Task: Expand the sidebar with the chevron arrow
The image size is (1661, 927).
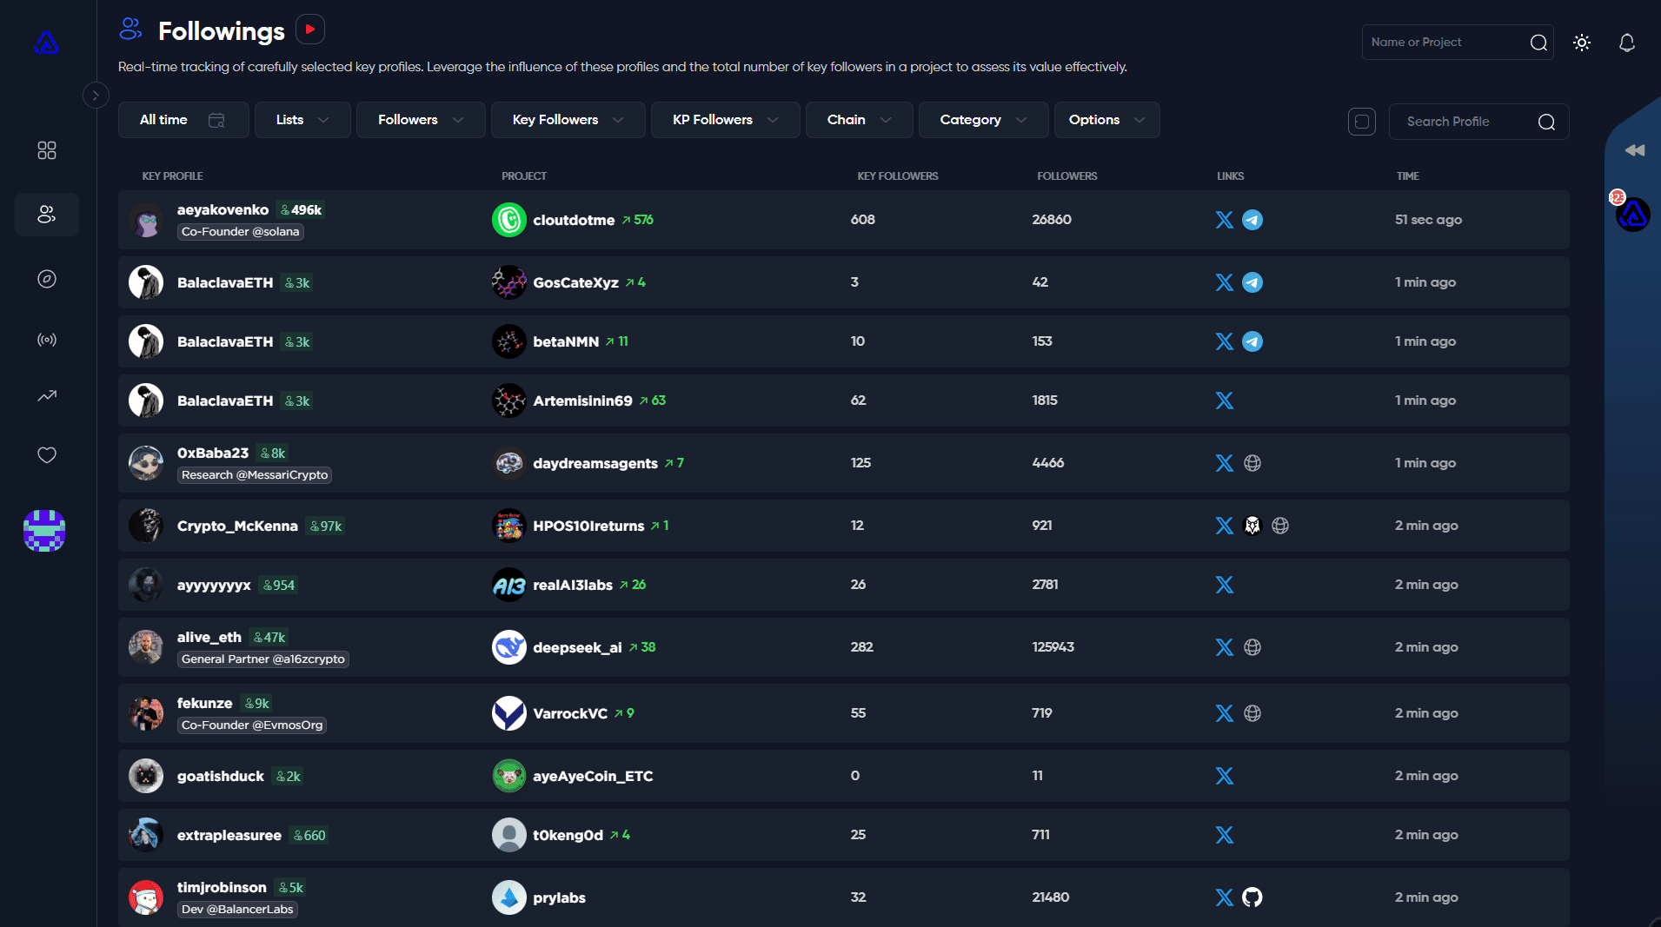Action: (x=96, y=95)
